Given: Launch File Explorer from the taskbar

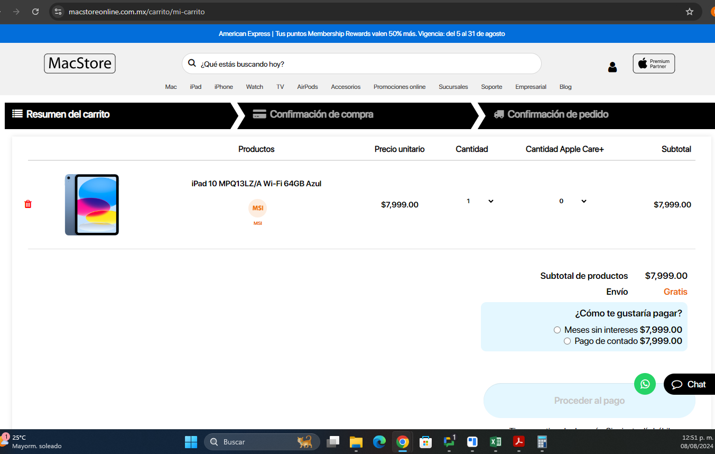Looking at the screenshot, I should pyautogui.click(x=356, y=442).
